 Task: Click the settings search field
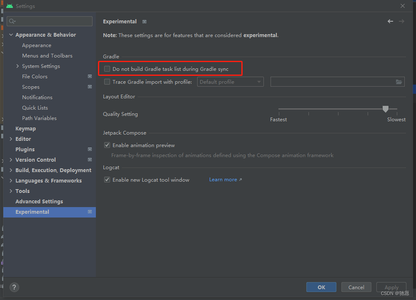(x=50, y=21)
